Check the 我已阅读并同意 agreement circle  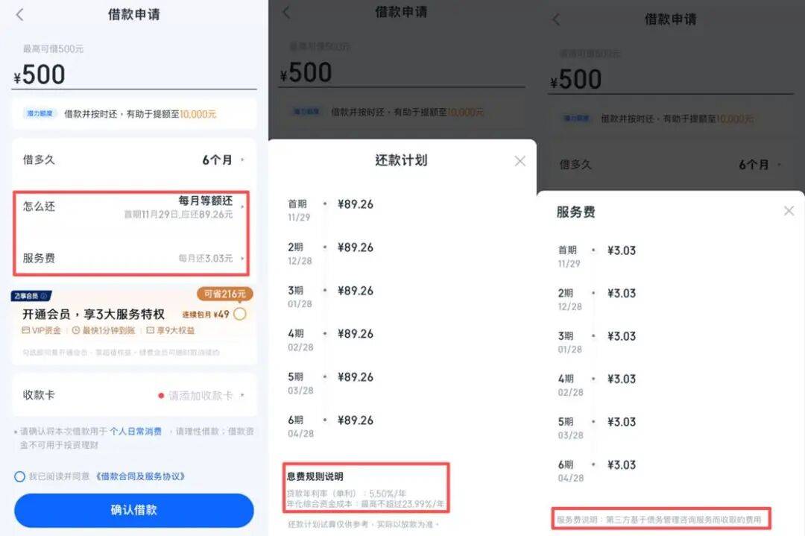coord(19,476)
